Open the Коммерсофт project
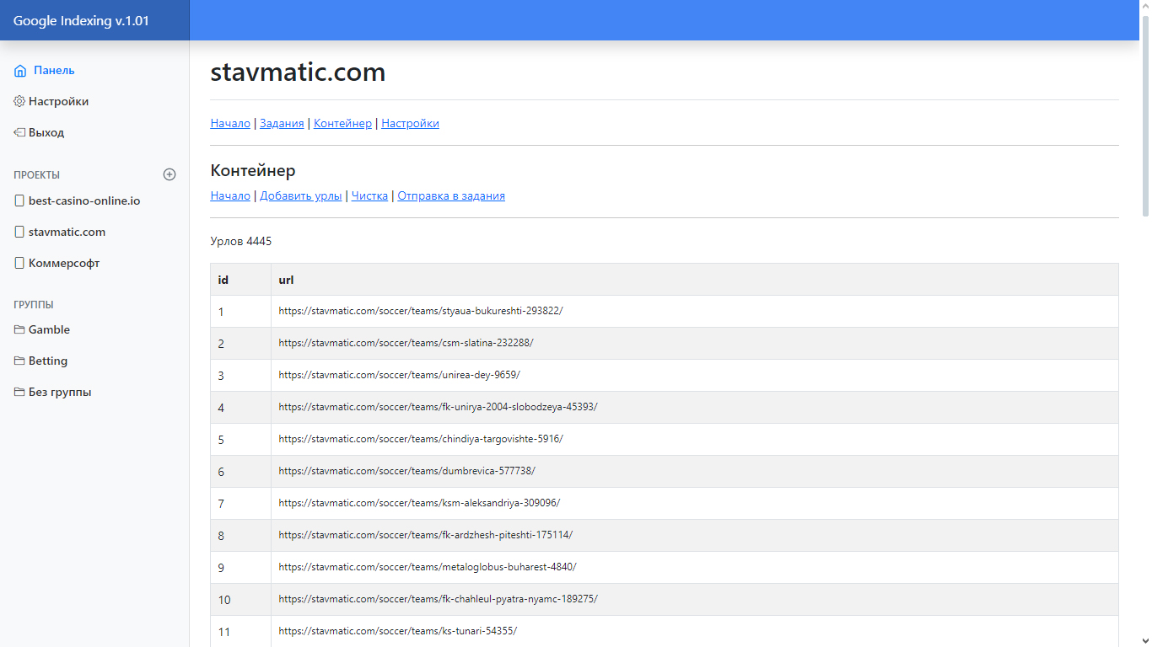This screenshot has height=647, width=1152. tap(64, 263)
